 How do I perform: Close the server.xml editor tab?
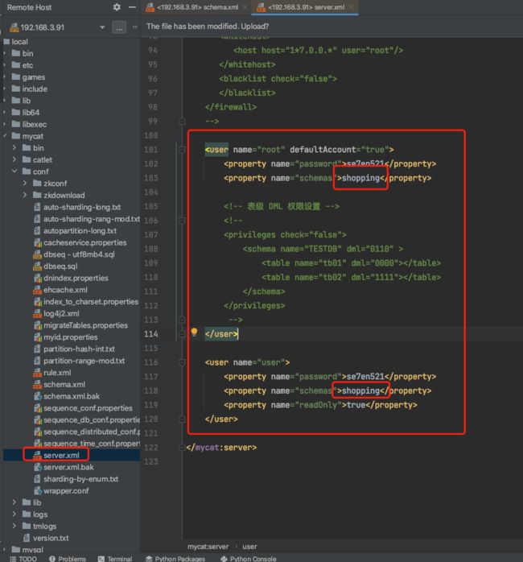351,6
